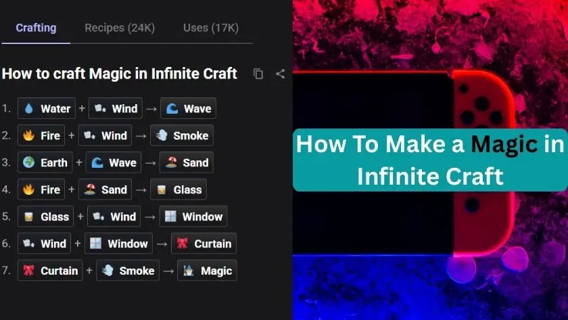568x320 pixels.
Task: Click the 'How to craft Magic in Infinite Craft' heading
Action: point(120,74)
